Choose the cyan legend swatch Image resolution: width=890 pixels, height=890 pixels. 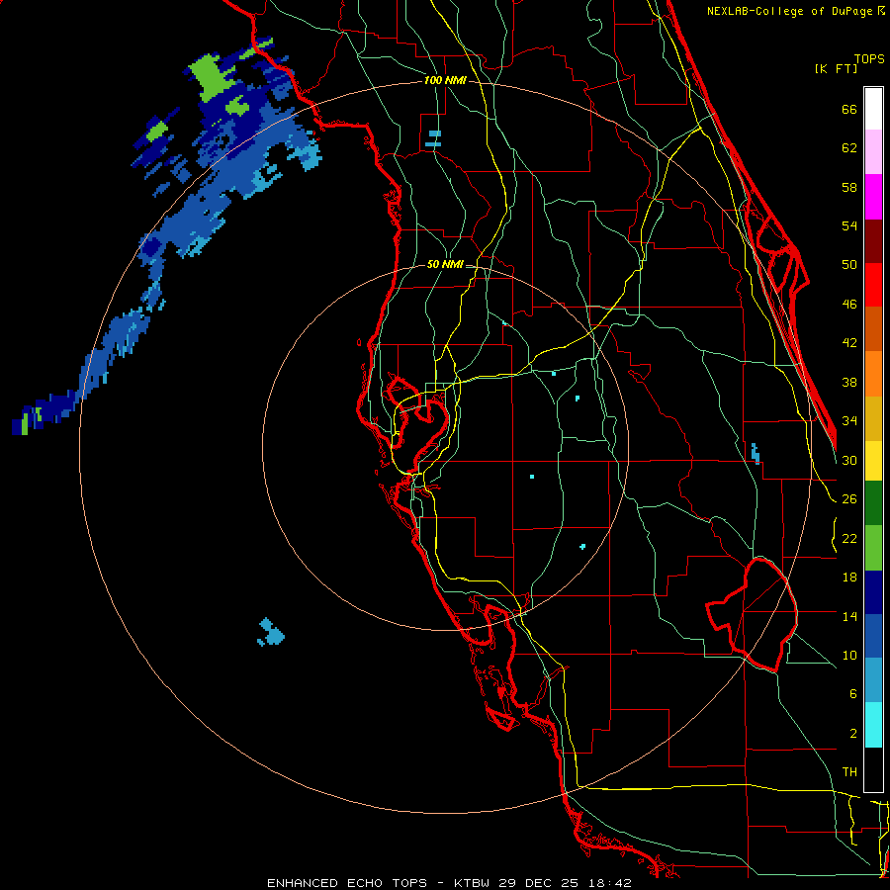coord(873,725)
